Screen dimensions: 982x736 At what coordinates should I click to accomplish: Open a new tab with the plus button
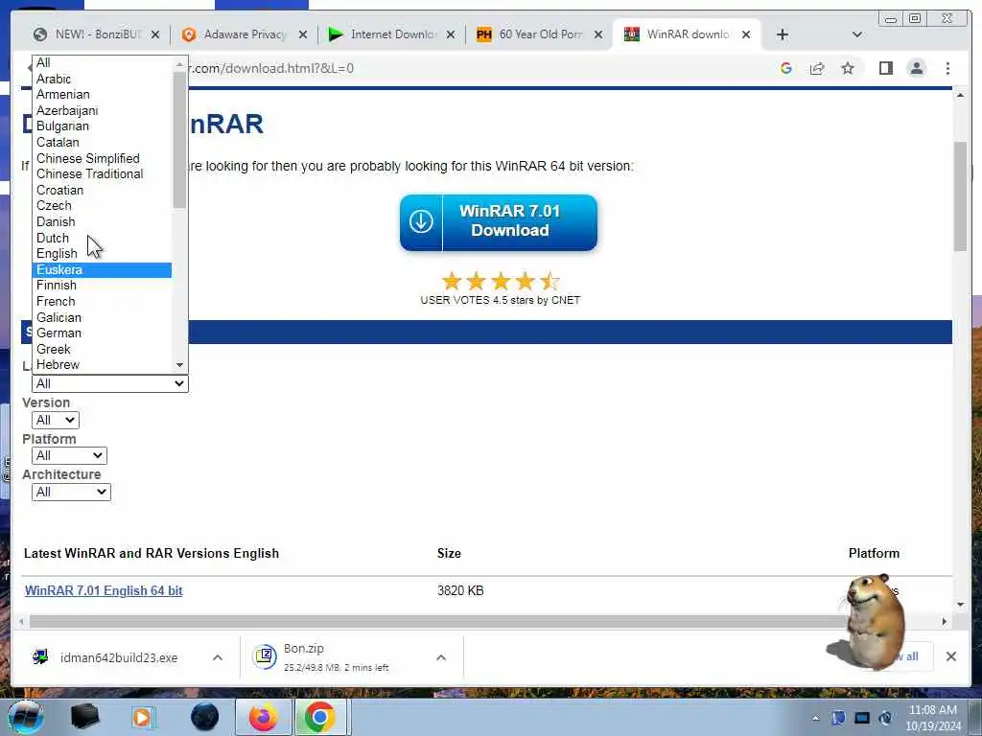click(783, 34)
